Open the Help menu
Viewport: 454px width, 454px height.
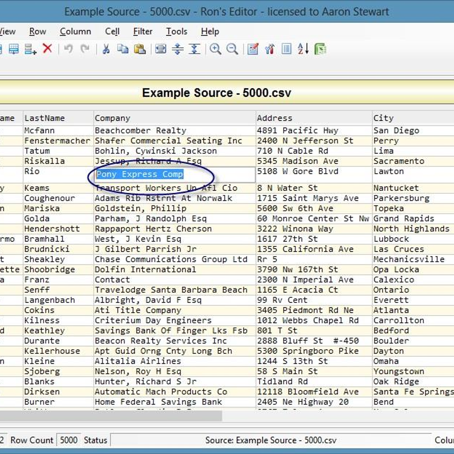(x=210, y=31)
